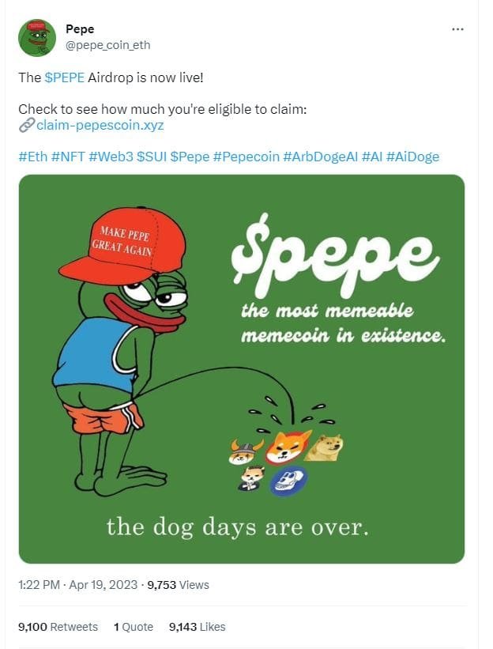Click the #ArbDogeAI hashtag

[319, 157]
